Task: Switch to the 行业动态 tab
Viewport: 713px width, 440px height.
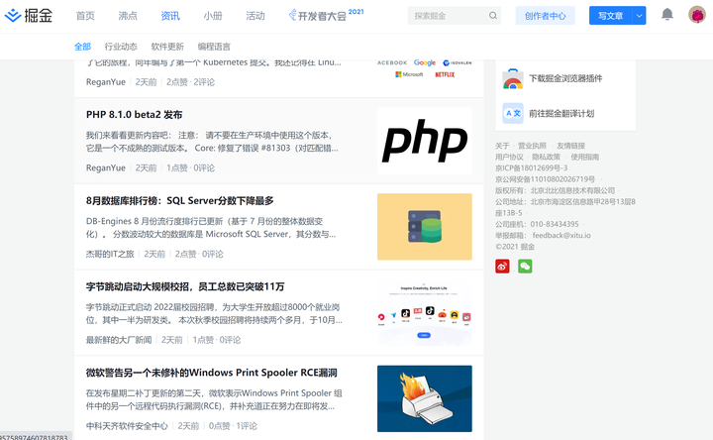Action: coord(121,47)
